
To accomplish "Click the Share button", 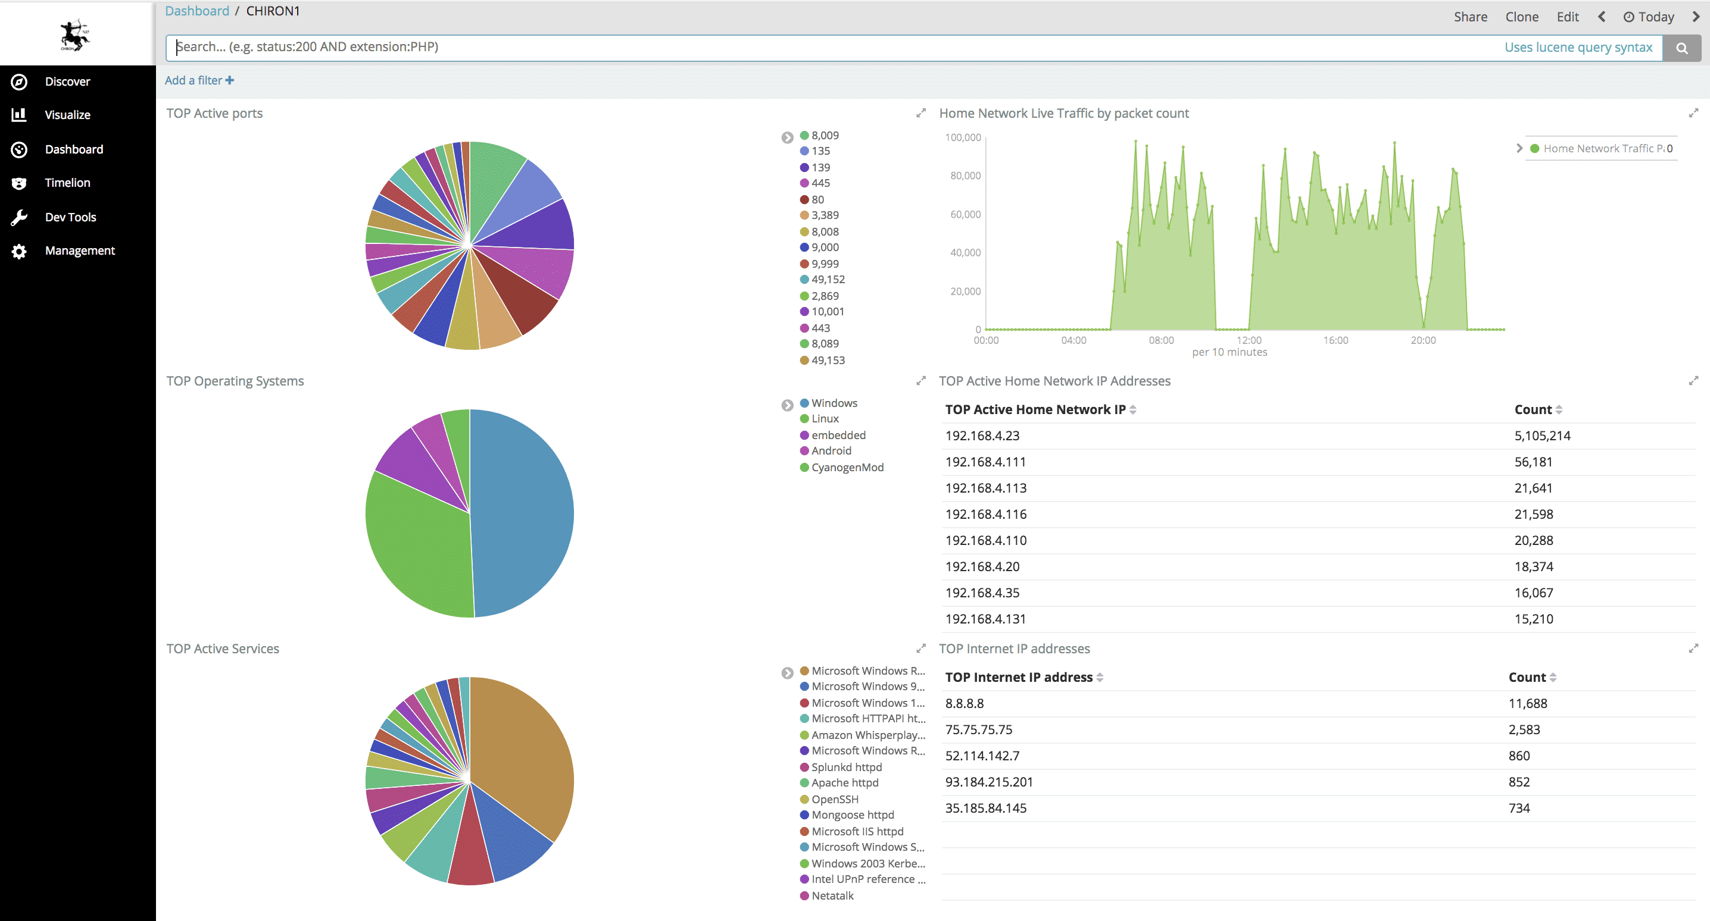I will pos(1469,17).
